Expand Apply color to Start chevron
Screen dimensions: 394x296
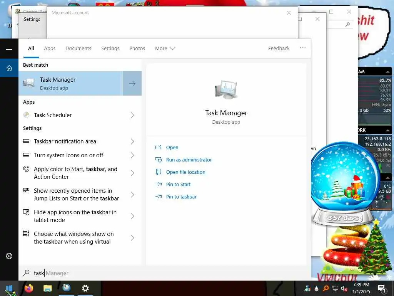[x=132, y=173]
